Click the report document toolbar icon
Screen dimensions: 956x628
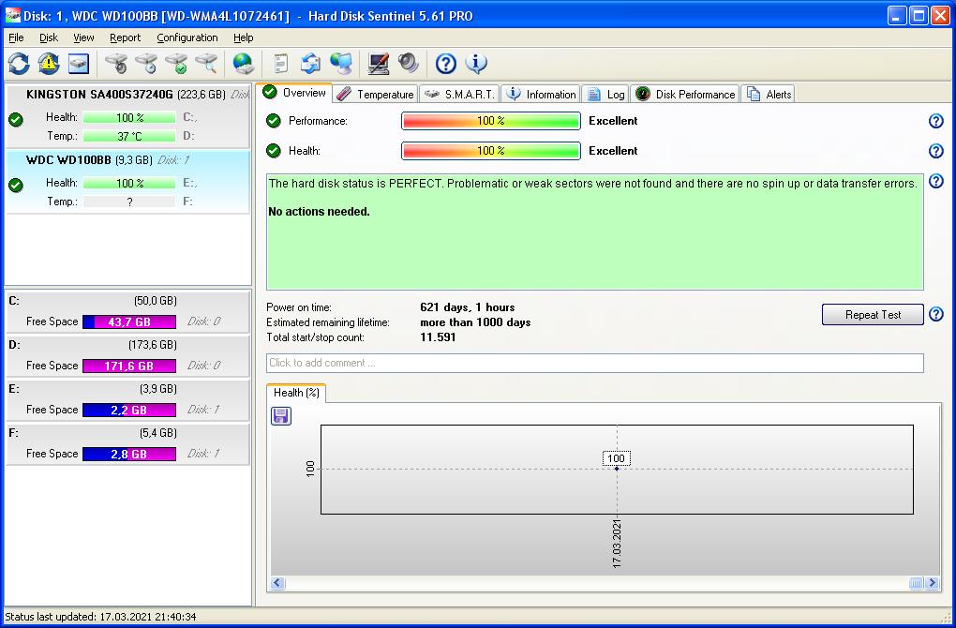pos(280,64)
